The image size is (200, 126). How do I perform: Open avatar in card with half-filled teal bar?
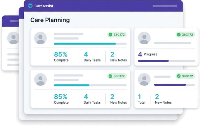click(x=40, y=79)
